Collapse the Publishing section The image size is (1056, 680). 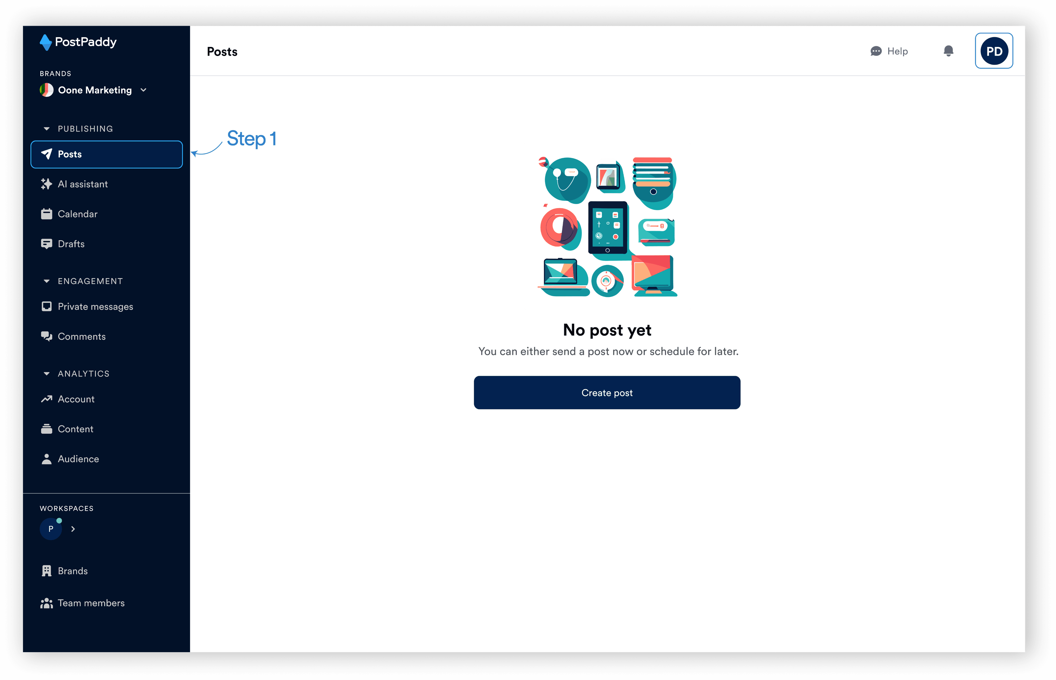click(46, 129)
